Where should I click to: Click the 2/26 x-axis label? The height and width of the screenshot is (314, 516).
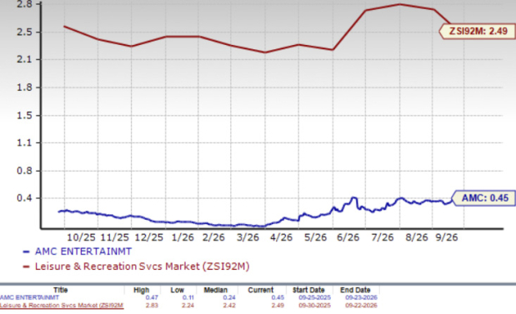(x=213, y=237)
